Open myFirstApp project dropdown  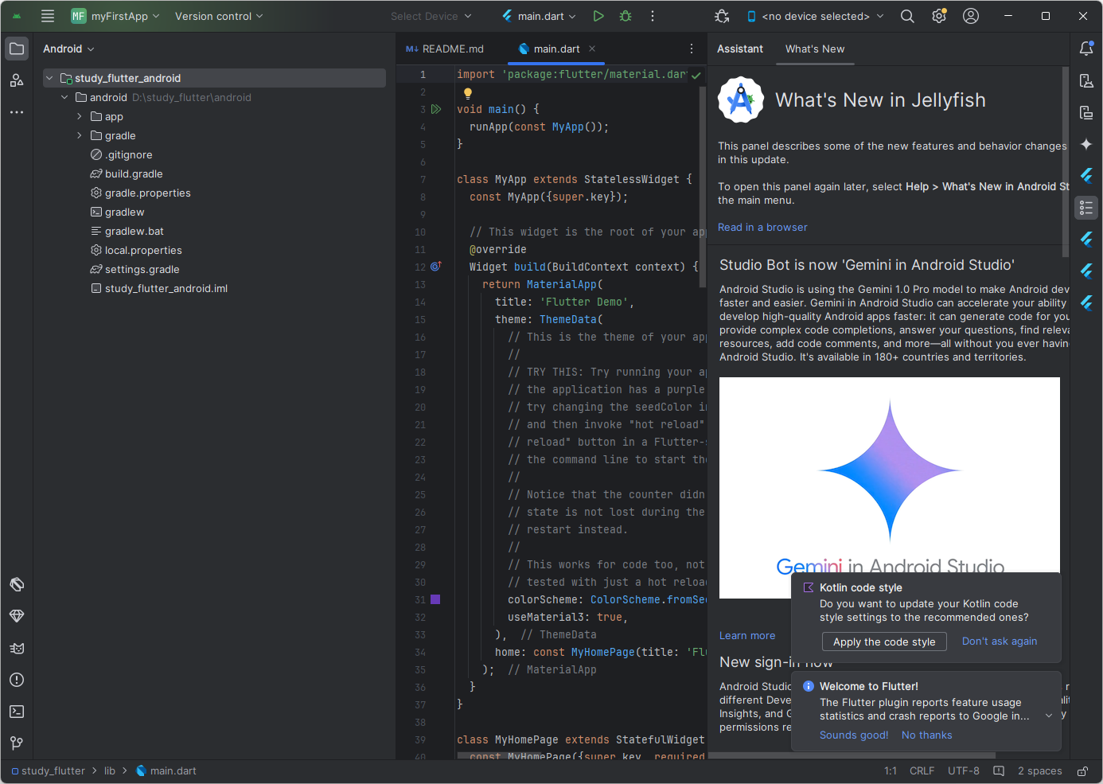(x=115, y=16)
